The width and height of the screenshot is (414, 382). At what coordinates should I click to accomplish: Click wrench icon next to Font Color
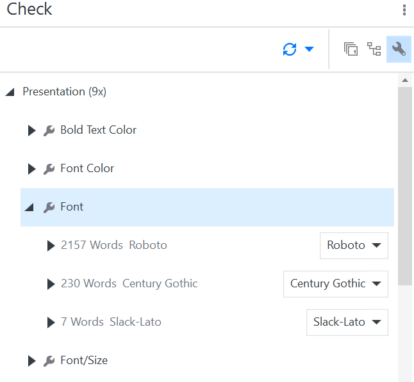coord(49,169)
